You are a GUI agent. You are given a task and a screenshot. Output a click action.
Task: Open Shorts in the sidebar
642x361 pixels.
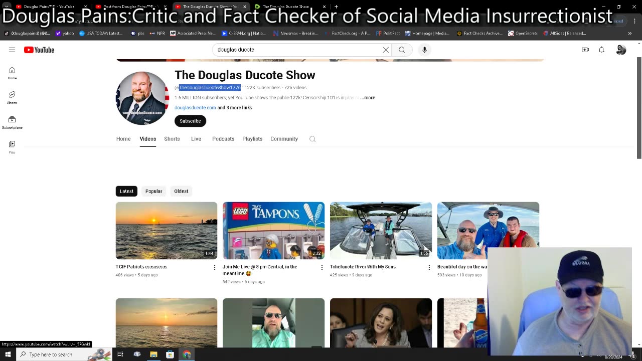pyautogui.click(x=12, y=98)
